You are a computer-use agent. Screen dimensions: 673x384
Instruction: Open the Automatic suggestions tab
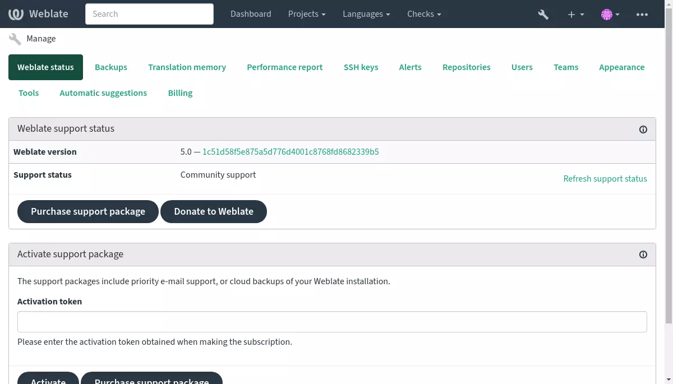click(x=103, y=93)
